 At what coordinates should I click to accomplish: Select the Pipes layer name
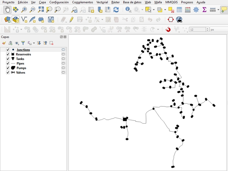point(20,63)
